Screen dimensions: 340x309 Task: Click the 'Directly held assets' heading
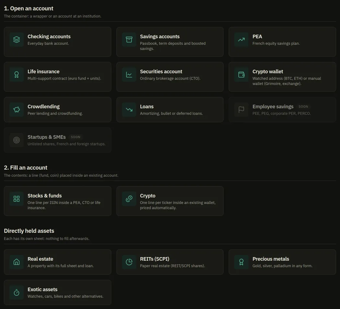pyautogui.click(x=29, y=231)
